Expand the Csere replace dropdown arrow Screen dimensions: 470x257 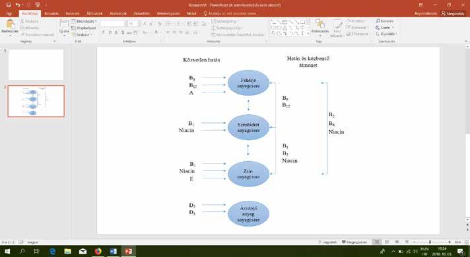[393, 28]
